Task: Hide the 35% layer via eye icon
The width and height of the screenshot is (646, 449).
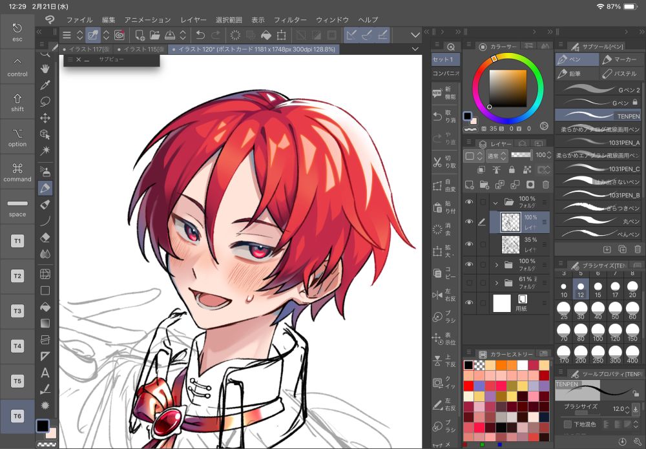Action: [x=469, y=244]
